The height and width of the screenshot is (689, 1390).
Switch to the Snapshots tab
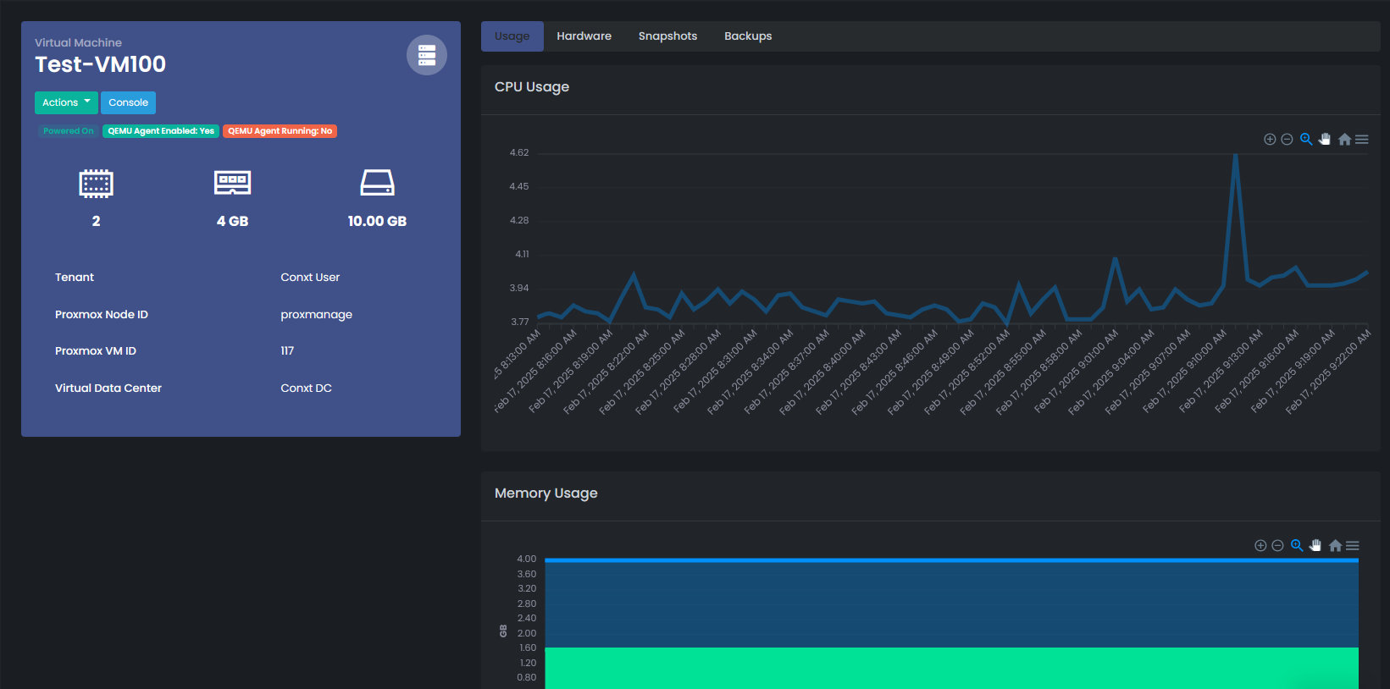667,36
